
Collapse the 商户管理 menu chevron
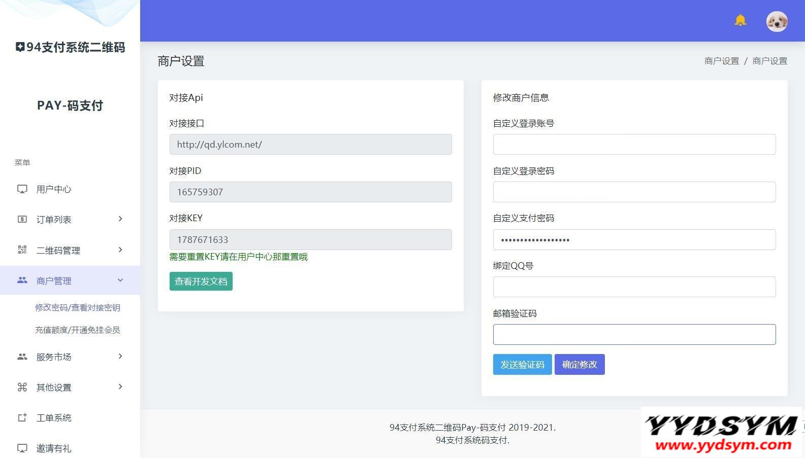point(120,280)
